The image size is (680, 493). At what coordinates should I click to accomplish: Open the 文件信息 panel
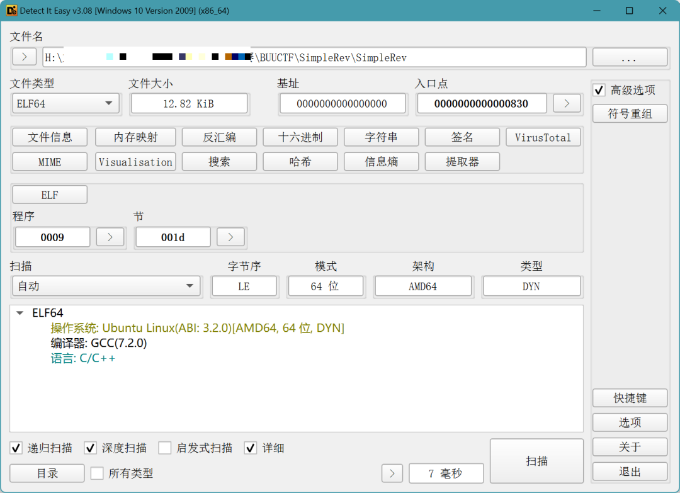tap(50, 137)
